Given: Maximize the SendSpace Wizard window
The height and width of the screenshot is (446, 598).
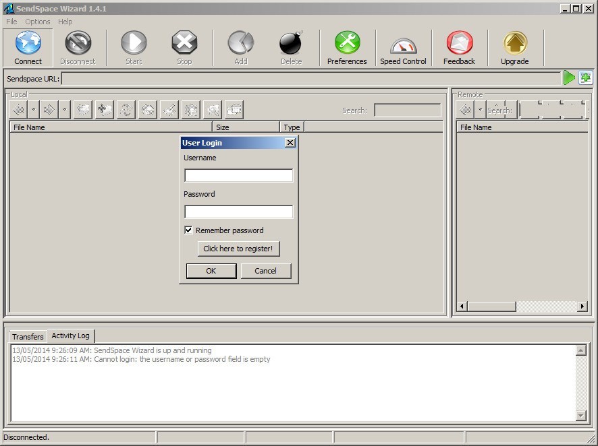Looking at the screenshot, I should (x=576, y=8).
